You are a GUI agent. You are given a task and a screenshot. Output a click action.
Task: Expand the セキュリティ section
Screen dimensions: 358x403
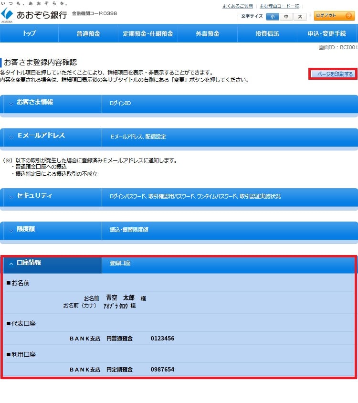(x=34, y=196)
